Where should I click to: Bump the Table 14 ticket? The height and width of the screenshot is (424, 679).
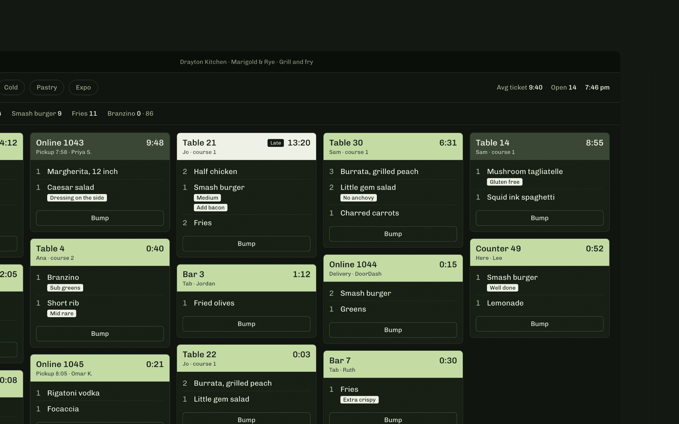point(539,218)
